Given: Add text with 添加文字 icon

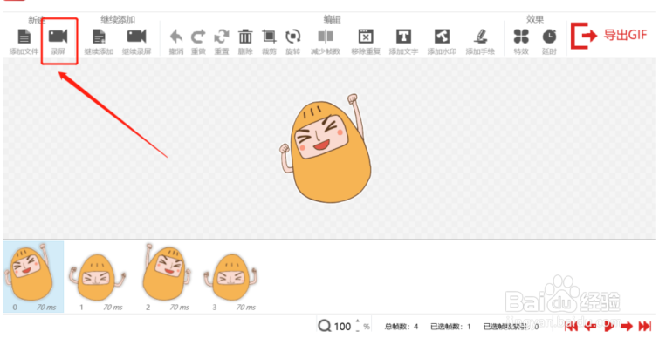Looking at the screenshot, I should 403,37.
